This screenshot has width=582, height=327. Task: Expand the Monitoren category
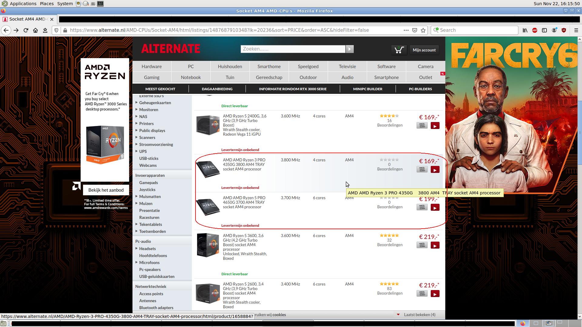[x=136, y=110]
